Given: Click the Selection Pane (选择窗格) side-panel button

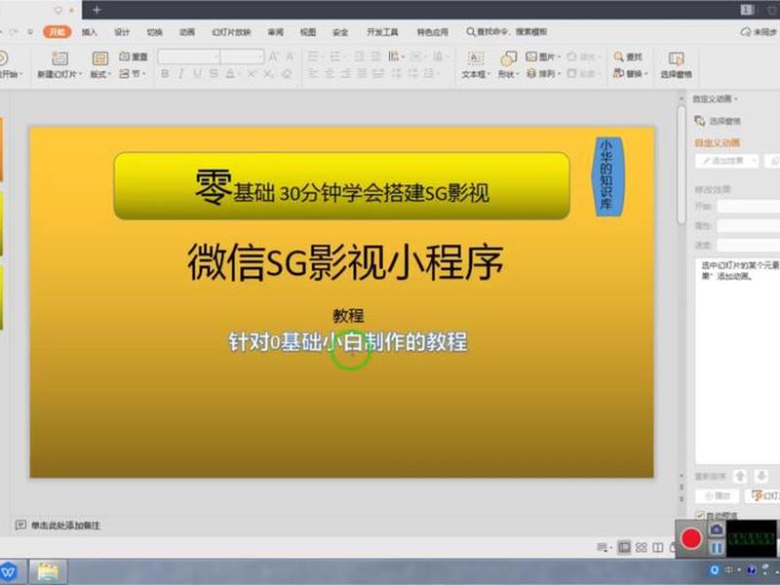Looking at the screenshot, I should (x=718, y=121).
